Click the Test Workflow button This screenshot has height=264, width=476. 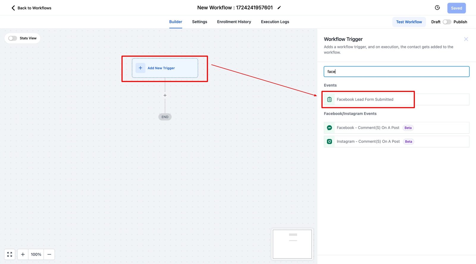409,22
